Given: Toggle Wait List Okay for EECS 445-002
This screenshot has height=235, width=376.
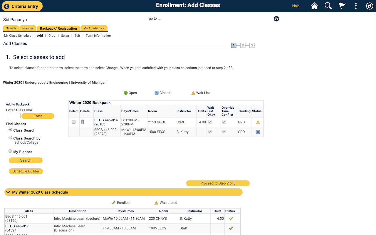Looking at the screenshot, I should tap(210, 132).
